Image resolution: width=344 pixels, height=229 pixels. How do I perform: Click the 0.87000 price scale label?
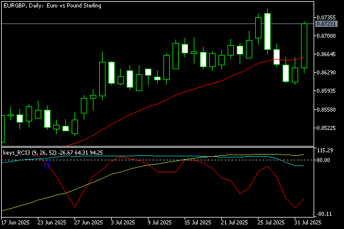[326, 35]
